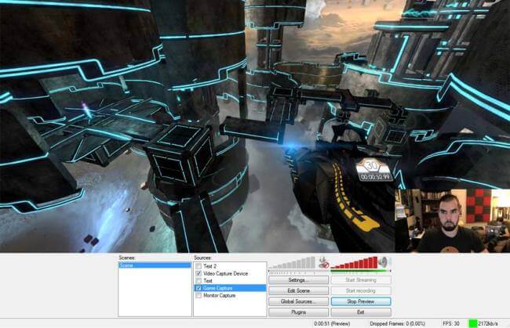Click the Edit Scene button
This screenshot has height=328, width=510.
click(298, 290)
